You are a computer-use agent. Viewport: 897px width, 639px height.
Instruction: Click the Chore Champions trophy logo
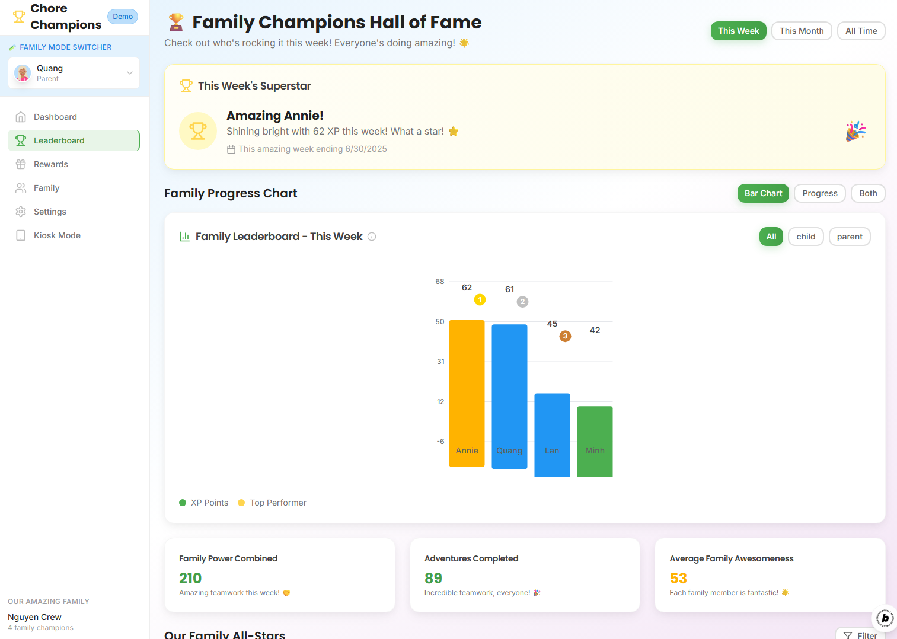click(18, 17)
